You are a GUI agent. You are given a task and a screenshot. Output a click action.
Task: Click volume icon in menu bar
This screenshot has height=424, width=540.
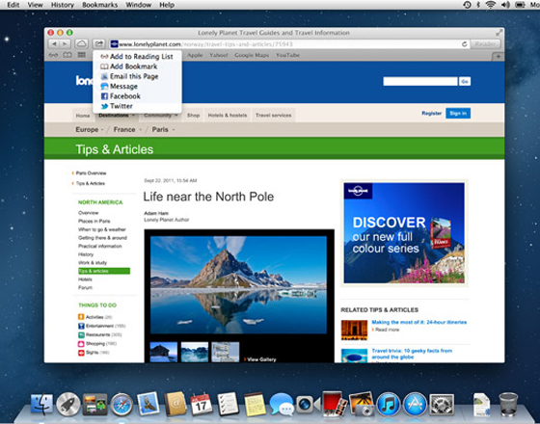[x=505, y=5]
